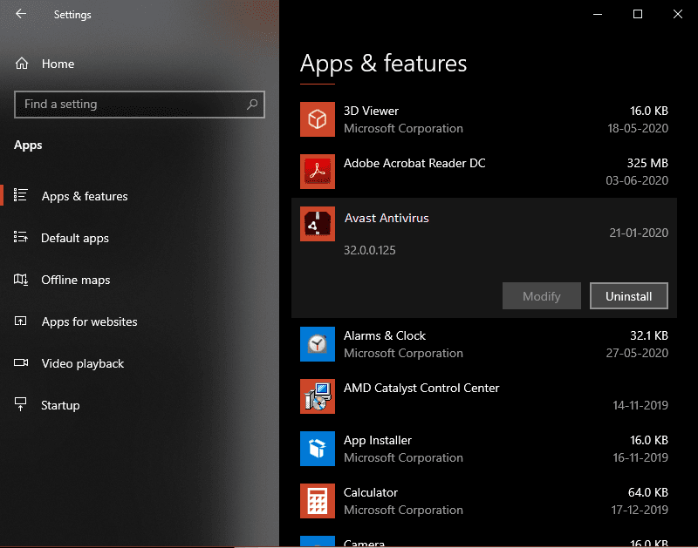This screenshot has width=698, height=548.
Task: Open Apps for websites section
Action: point(90,321)
